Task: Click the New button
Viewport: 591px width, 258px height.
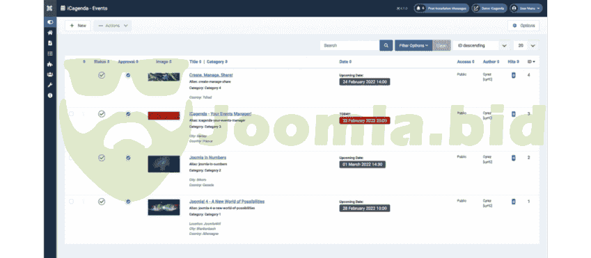Action: click(78, 26)
